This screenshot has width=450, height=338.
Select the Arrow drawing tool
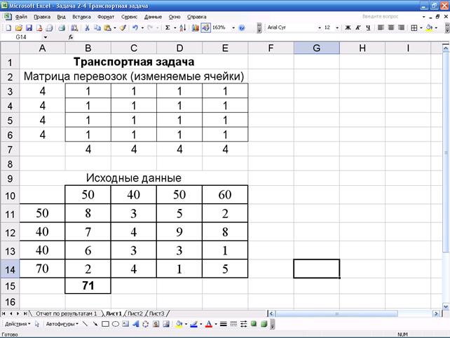(x=95, y=324)
